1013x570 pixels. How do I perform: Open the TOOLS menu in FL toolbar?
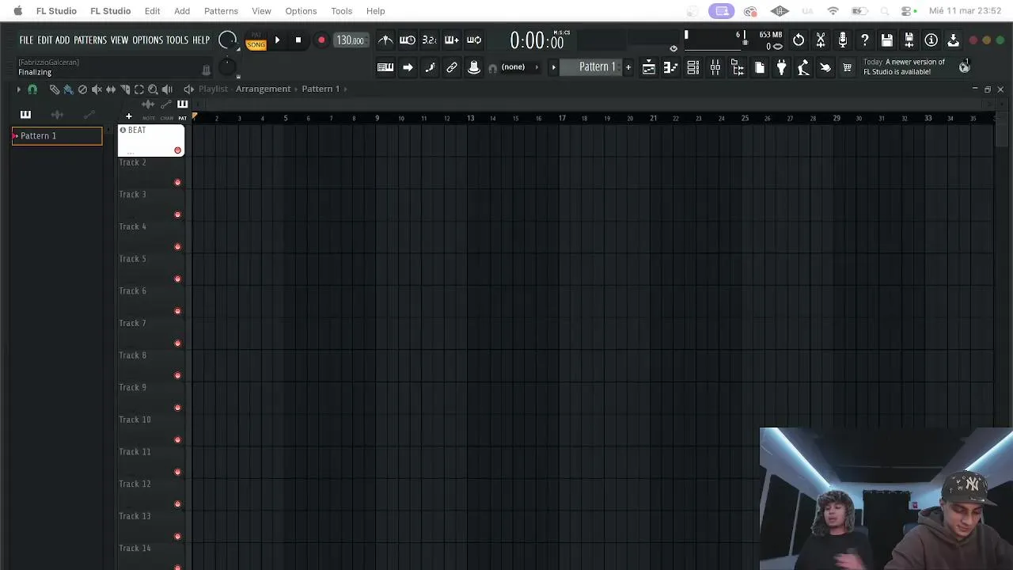[177, 40]
